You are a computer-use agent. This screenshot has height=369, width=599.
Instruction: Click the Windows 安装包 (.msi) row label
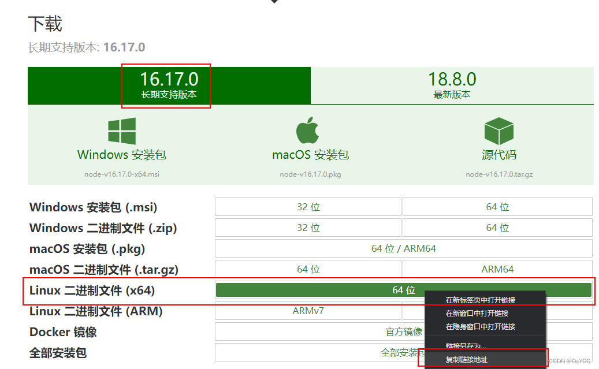click(x=93, y=207)
